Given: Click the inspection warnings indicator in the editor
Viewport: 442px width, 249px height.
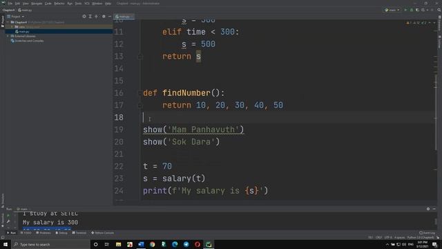Looking at the screenshot, I should pos(417,23).
